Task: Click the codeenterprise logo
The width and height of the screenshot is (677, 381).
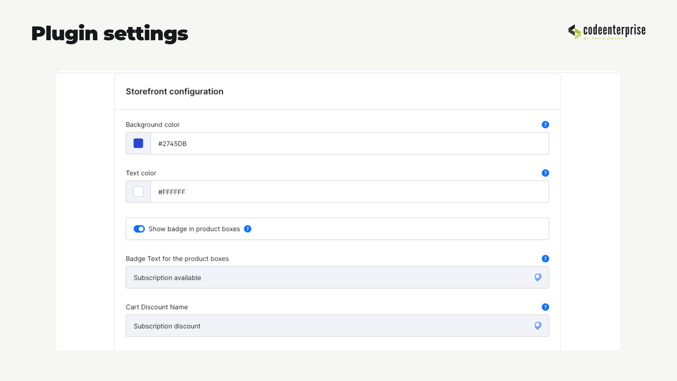Action: pos(607,32)
